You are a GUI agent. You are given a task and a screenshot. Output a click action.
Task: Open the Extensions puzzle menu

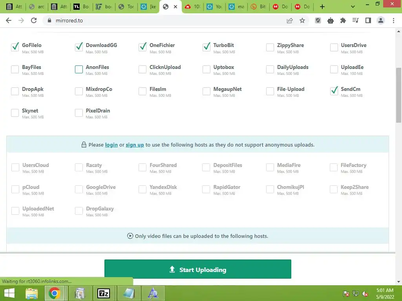click(x=343, y=20)
